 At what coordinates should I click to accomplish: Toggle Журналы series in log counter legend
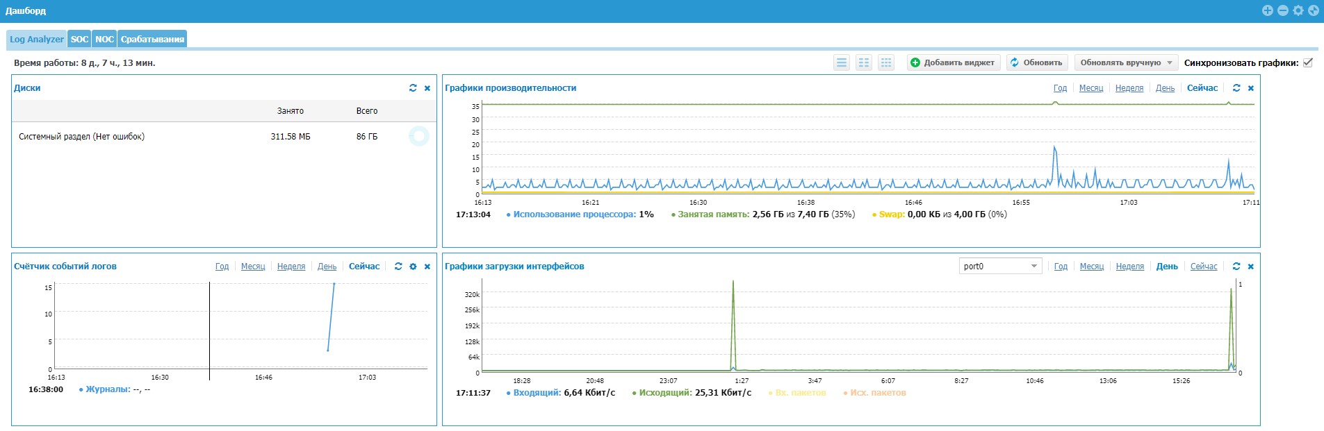tap(114, 389)
